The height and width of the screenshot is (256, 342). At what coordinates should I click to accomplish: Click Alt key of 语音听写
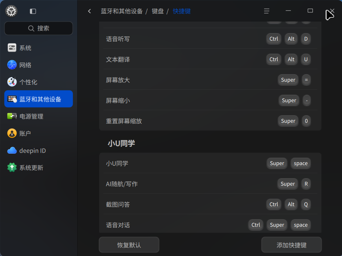(291, 39)
